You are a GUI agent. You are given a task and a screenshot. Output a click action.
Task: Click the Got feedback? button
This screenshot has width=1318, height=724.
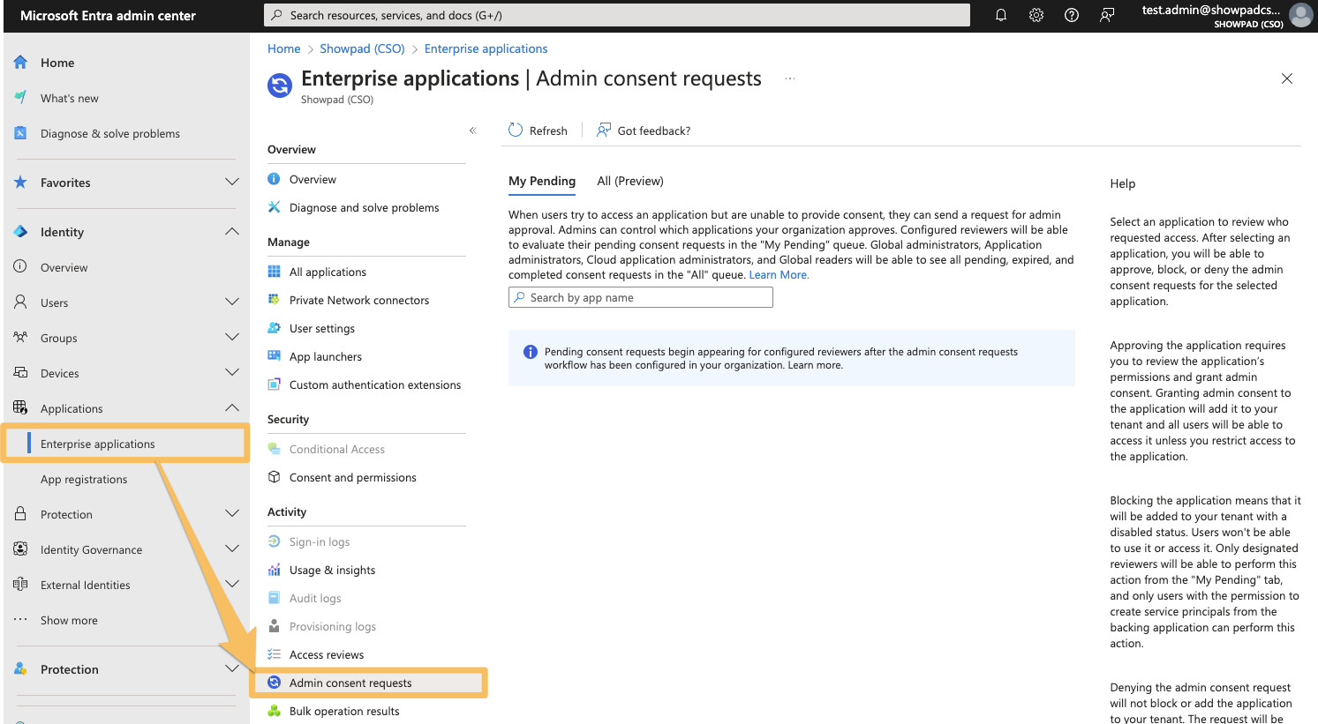[644, 131]
